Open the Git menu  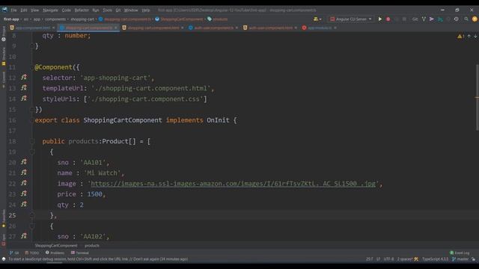(118, 10)
